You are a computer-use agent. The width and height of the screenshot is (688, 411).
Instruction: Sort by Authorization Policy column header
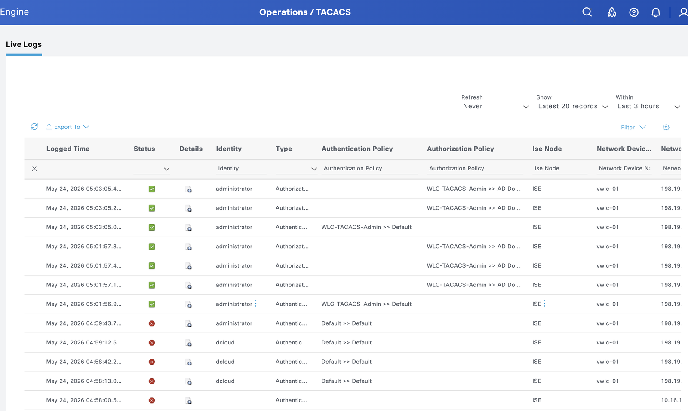coord(460,149)
